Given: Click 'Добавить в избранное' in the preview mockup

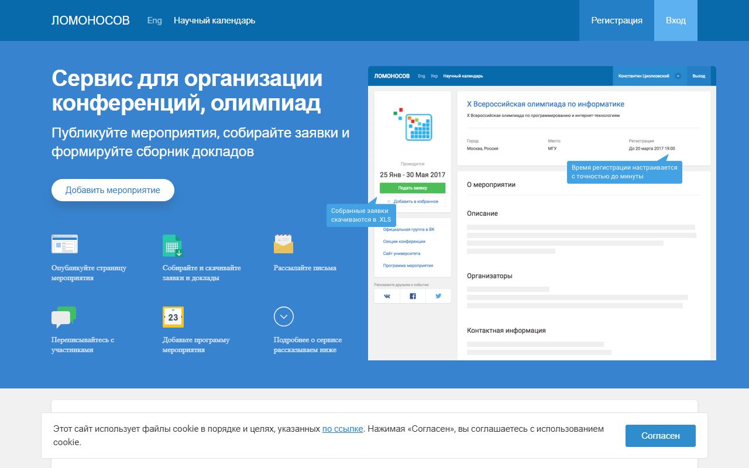Looking at the screenshot, I should pos(413,201).
